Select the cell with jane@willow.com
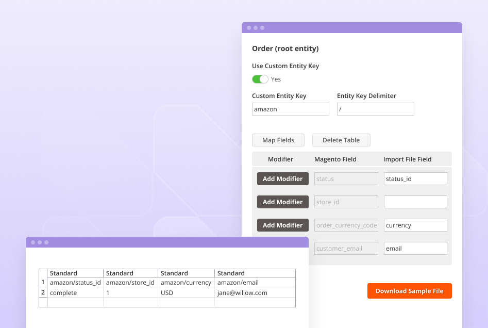This screenshot has width=488, height=328. (254, 292)
